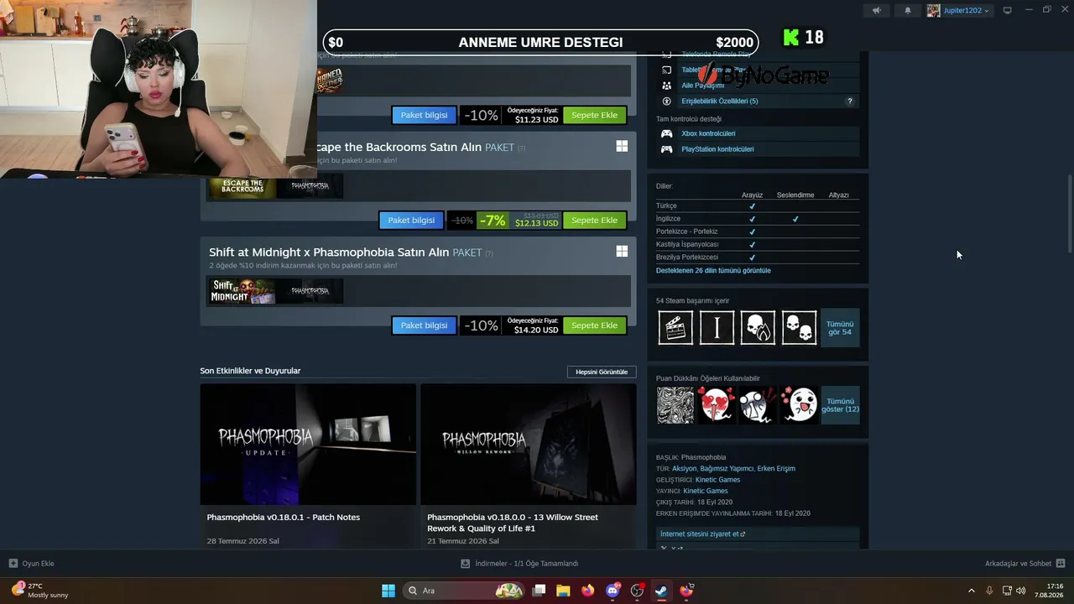This screenshot has height=604, width=1074.
Task: Open Kinetic Games publisher link
Action: 706,491
